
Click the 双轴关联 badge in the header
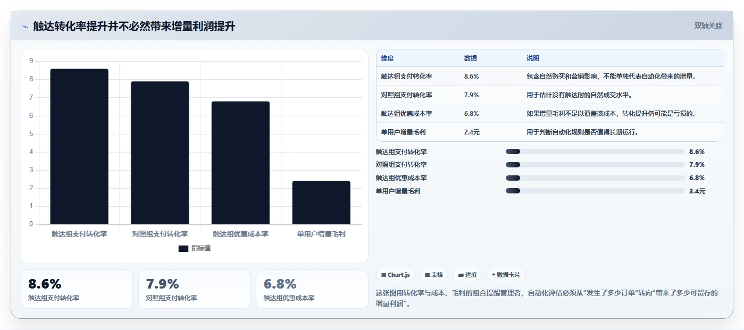click(x=708, y=26)
